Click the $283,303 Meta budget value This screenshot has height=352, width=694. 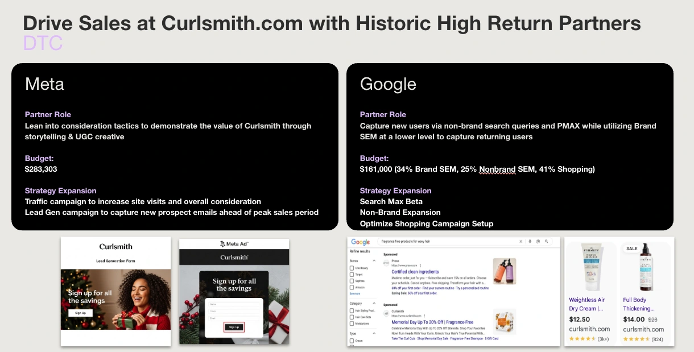pyautogui.click(x=41, y=169)
